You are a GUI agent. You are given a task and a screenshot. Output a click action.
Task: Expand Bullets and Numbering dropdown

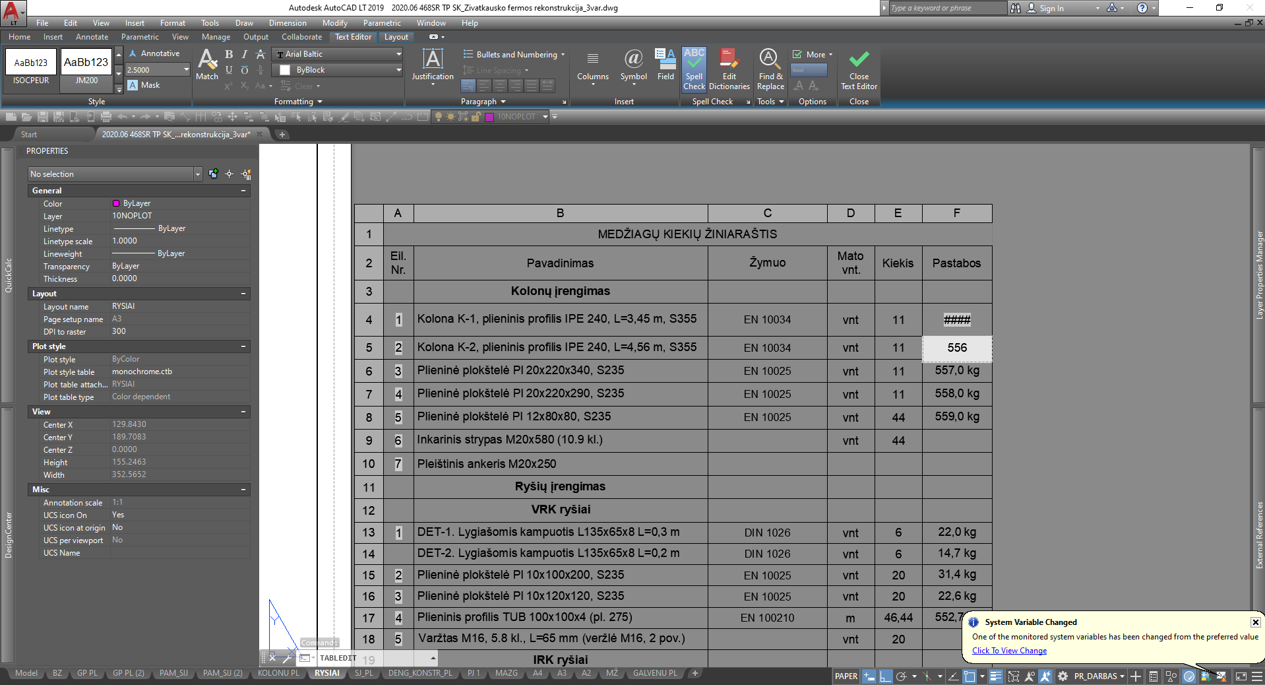(x=563, y=55)
